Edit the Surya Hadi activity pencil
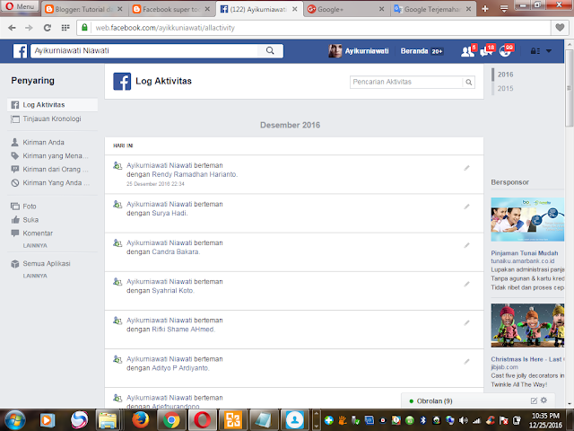This screenshot has height=431, width=574. coord(466,207)
